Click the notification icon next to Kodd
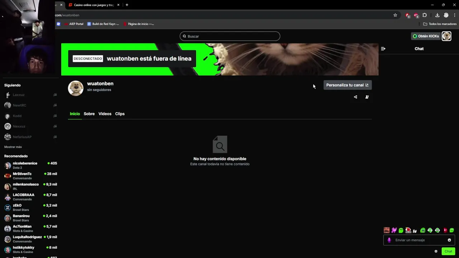This screenshot has width=459, height=258. pos(55,116)
